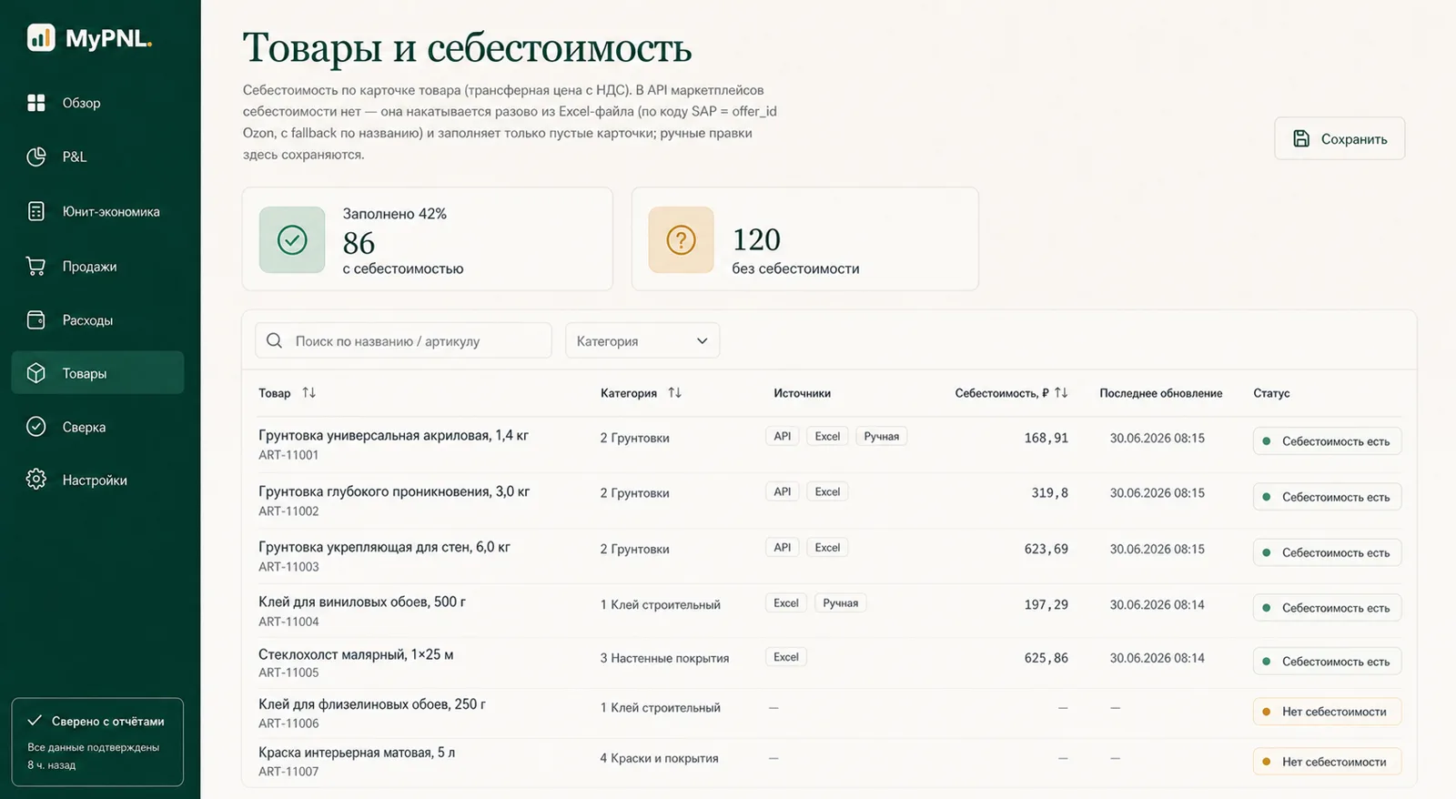The height and width of the screenshot is (799, 1456).
Task: Click cost value 319,8
Action: click(1049, 492)
